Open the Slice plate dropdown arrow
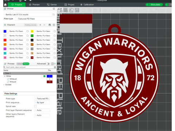Image resolution: width=175 pixels, height=131 pixels. click(x=147, y=5)
